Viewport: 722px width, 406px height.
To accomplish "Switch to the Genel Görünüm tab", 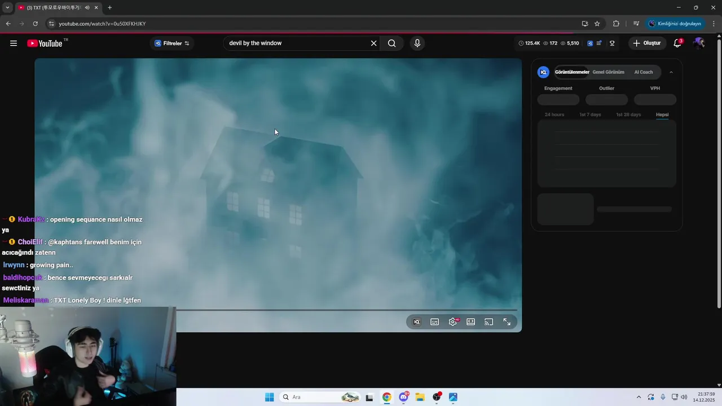I will tap(608, 72).
